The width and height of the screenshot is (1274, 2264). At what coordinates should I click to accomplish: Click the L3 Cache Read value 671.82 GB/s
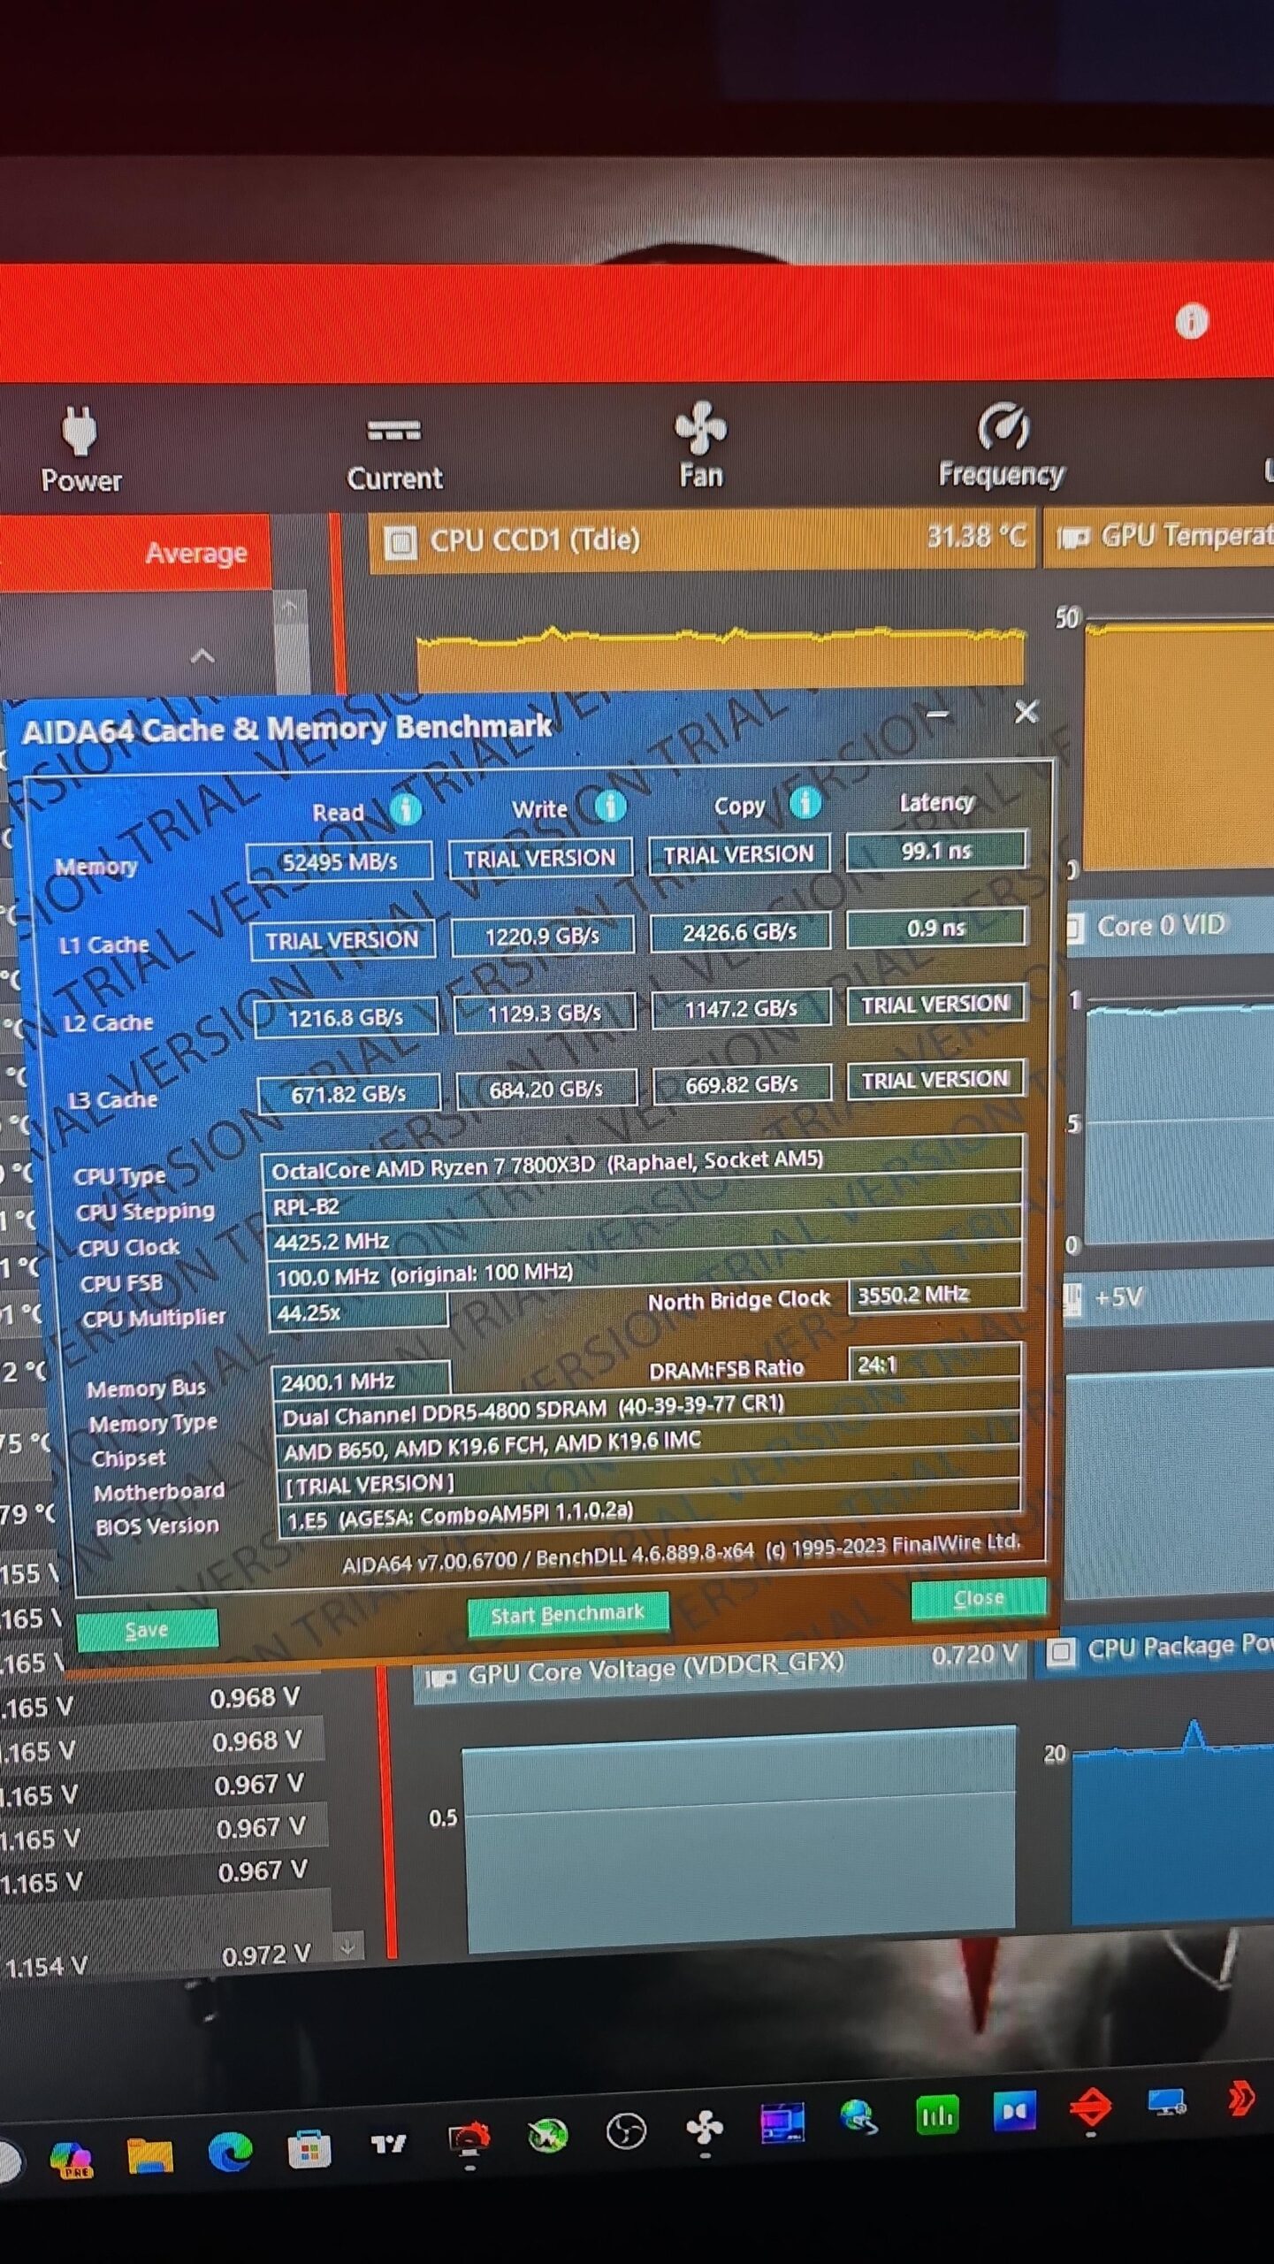click(x=348, y=1095)
